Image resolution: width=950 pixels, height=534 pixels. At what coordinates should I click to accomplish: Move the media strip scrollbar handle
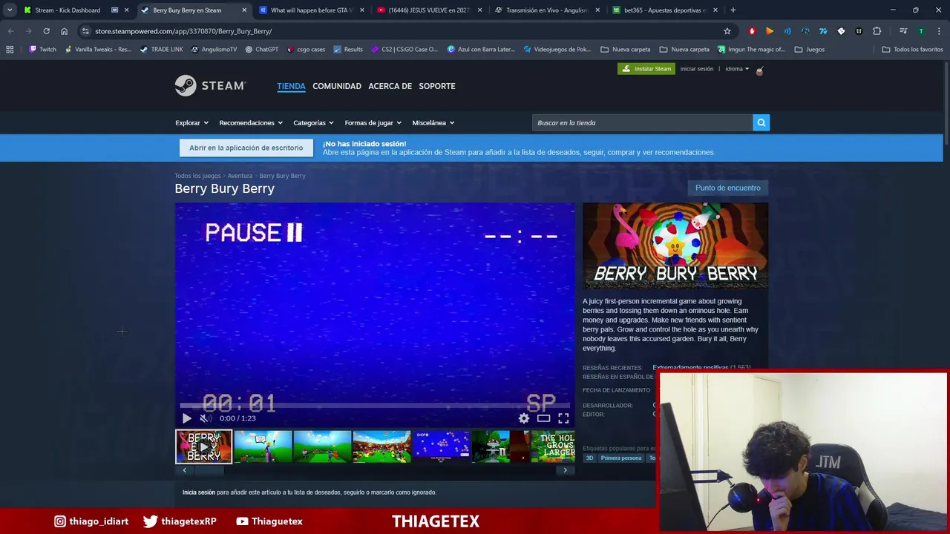pyautogui.click(x=208, y=470)
